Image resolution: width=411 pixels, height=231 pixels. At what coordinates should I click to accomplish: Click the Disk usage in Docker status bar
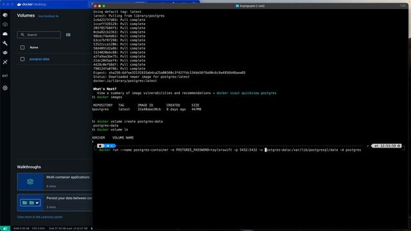pos(68,228)
